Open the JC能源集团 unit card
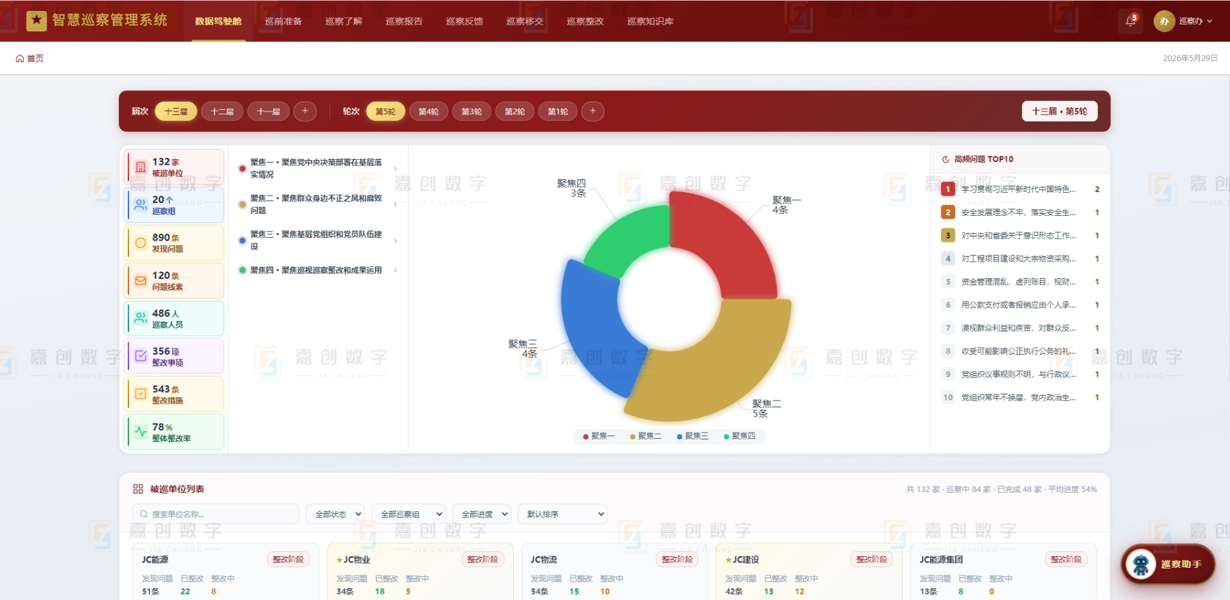This screenshot has height=600, width=1230. point(1003,572)
